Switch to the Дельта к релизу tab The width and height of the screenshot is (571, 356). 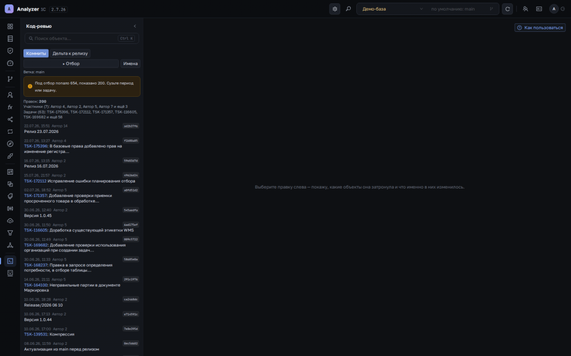tap(70, 53)
